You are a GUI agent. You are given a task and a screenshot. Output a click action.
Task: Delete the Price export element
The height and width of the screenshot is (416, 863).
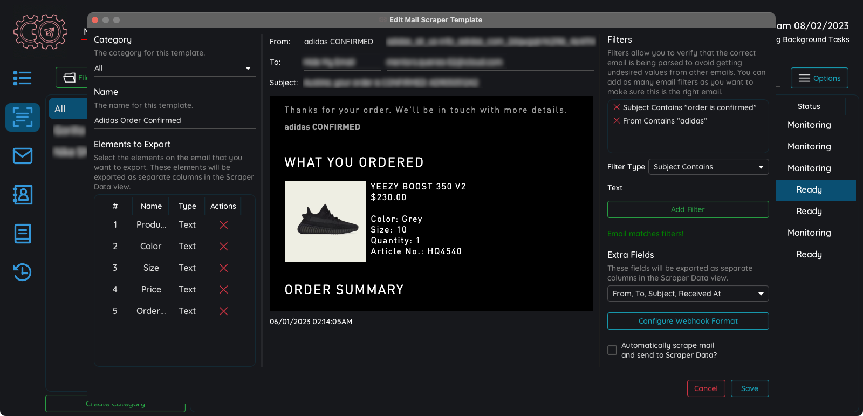click(224, 290)
